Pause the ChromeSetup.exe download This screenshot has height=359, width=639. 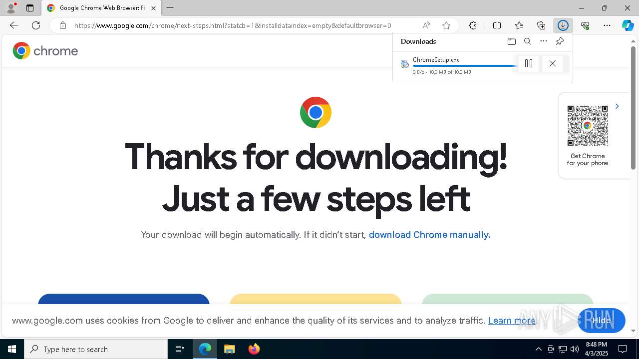tap(529, 63)
